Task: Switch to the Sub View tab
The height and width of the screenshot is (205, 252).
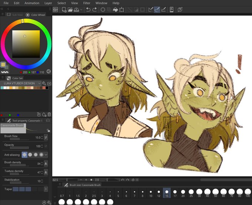Action: point(15,15)
